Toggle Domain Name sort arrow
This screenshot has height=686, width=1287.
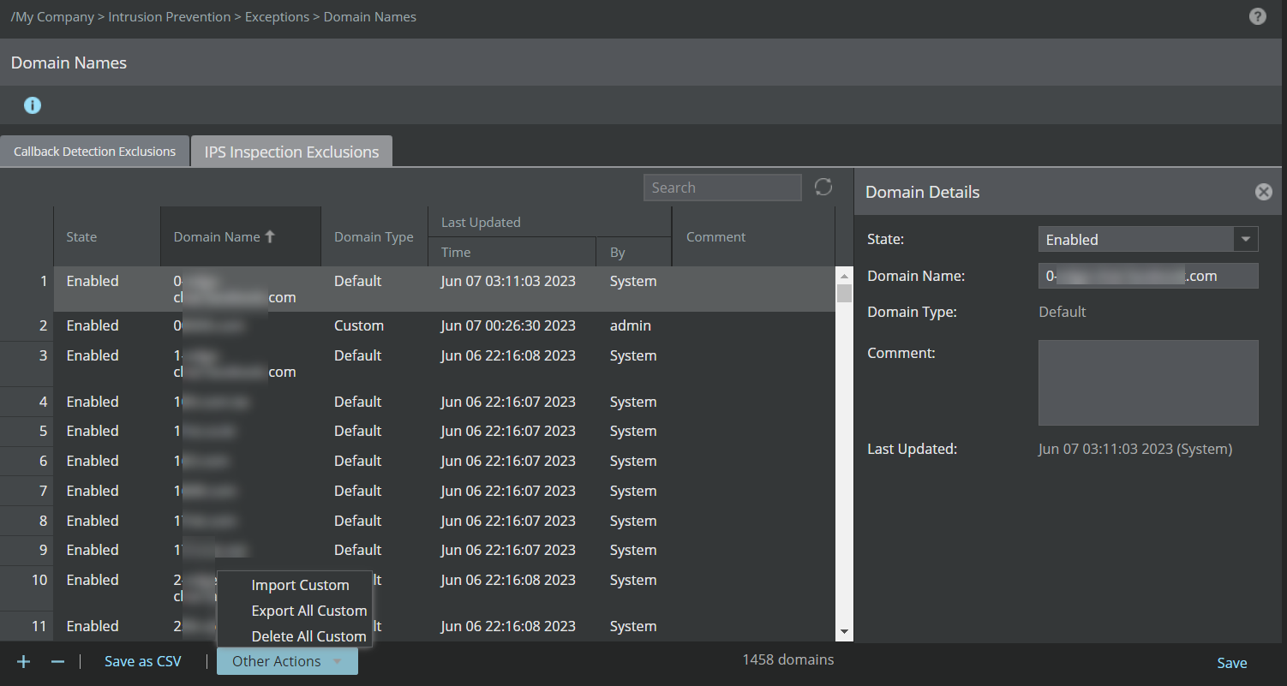pyautogui.click(x=270, y=236)
